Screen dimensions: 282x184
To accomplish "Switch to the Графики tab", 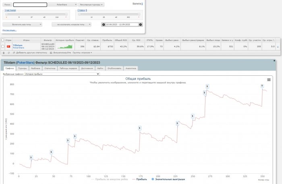I will 10,69.
